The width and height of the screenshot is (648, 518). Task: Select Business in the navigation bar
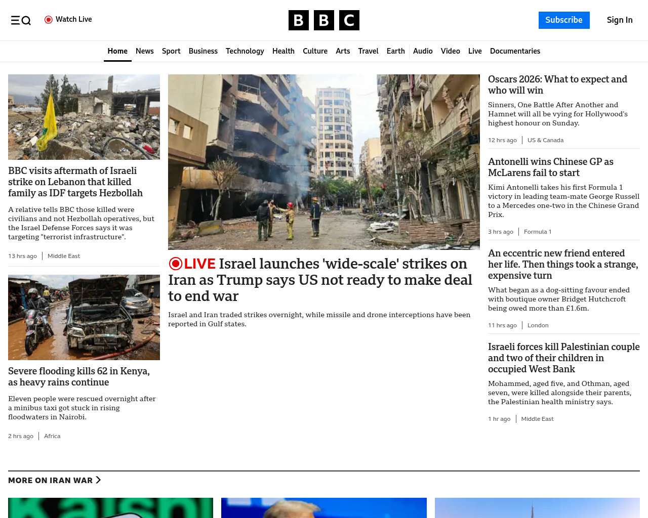(203, 51)
